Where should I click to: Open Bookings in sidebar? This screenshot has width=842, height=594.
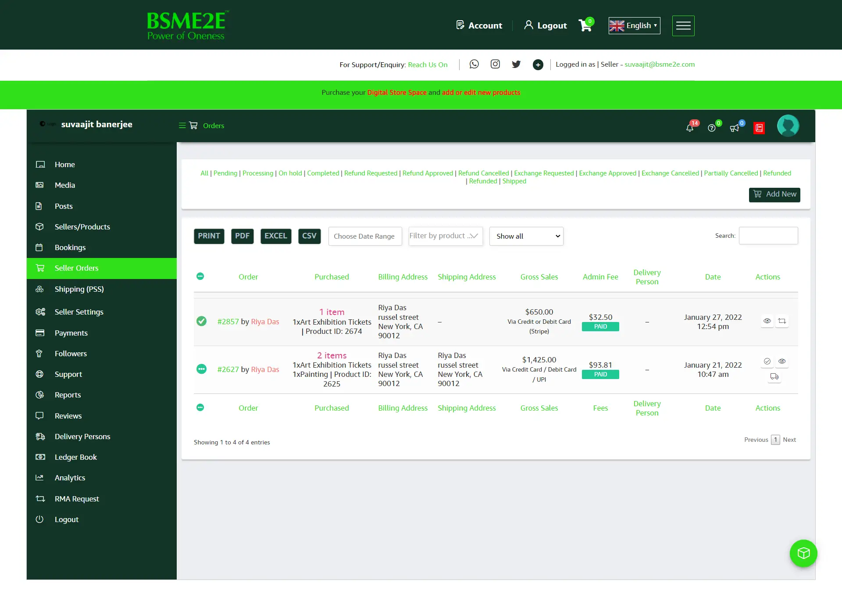(102, 247)
